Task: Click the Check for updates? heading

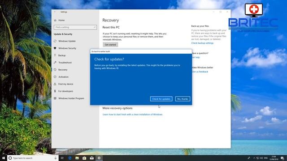Action: [109, 59]
